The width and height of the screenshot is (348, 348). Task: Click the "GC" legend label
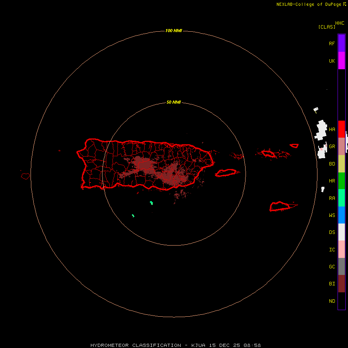332,267
